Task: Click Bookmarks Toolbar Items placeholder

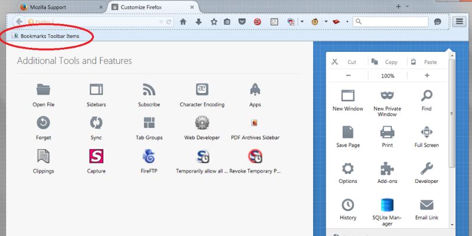Action: tap(46, 36)
